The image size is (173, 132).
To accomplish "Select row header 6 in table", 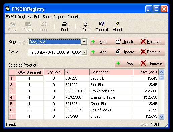I will coord(12,110).
